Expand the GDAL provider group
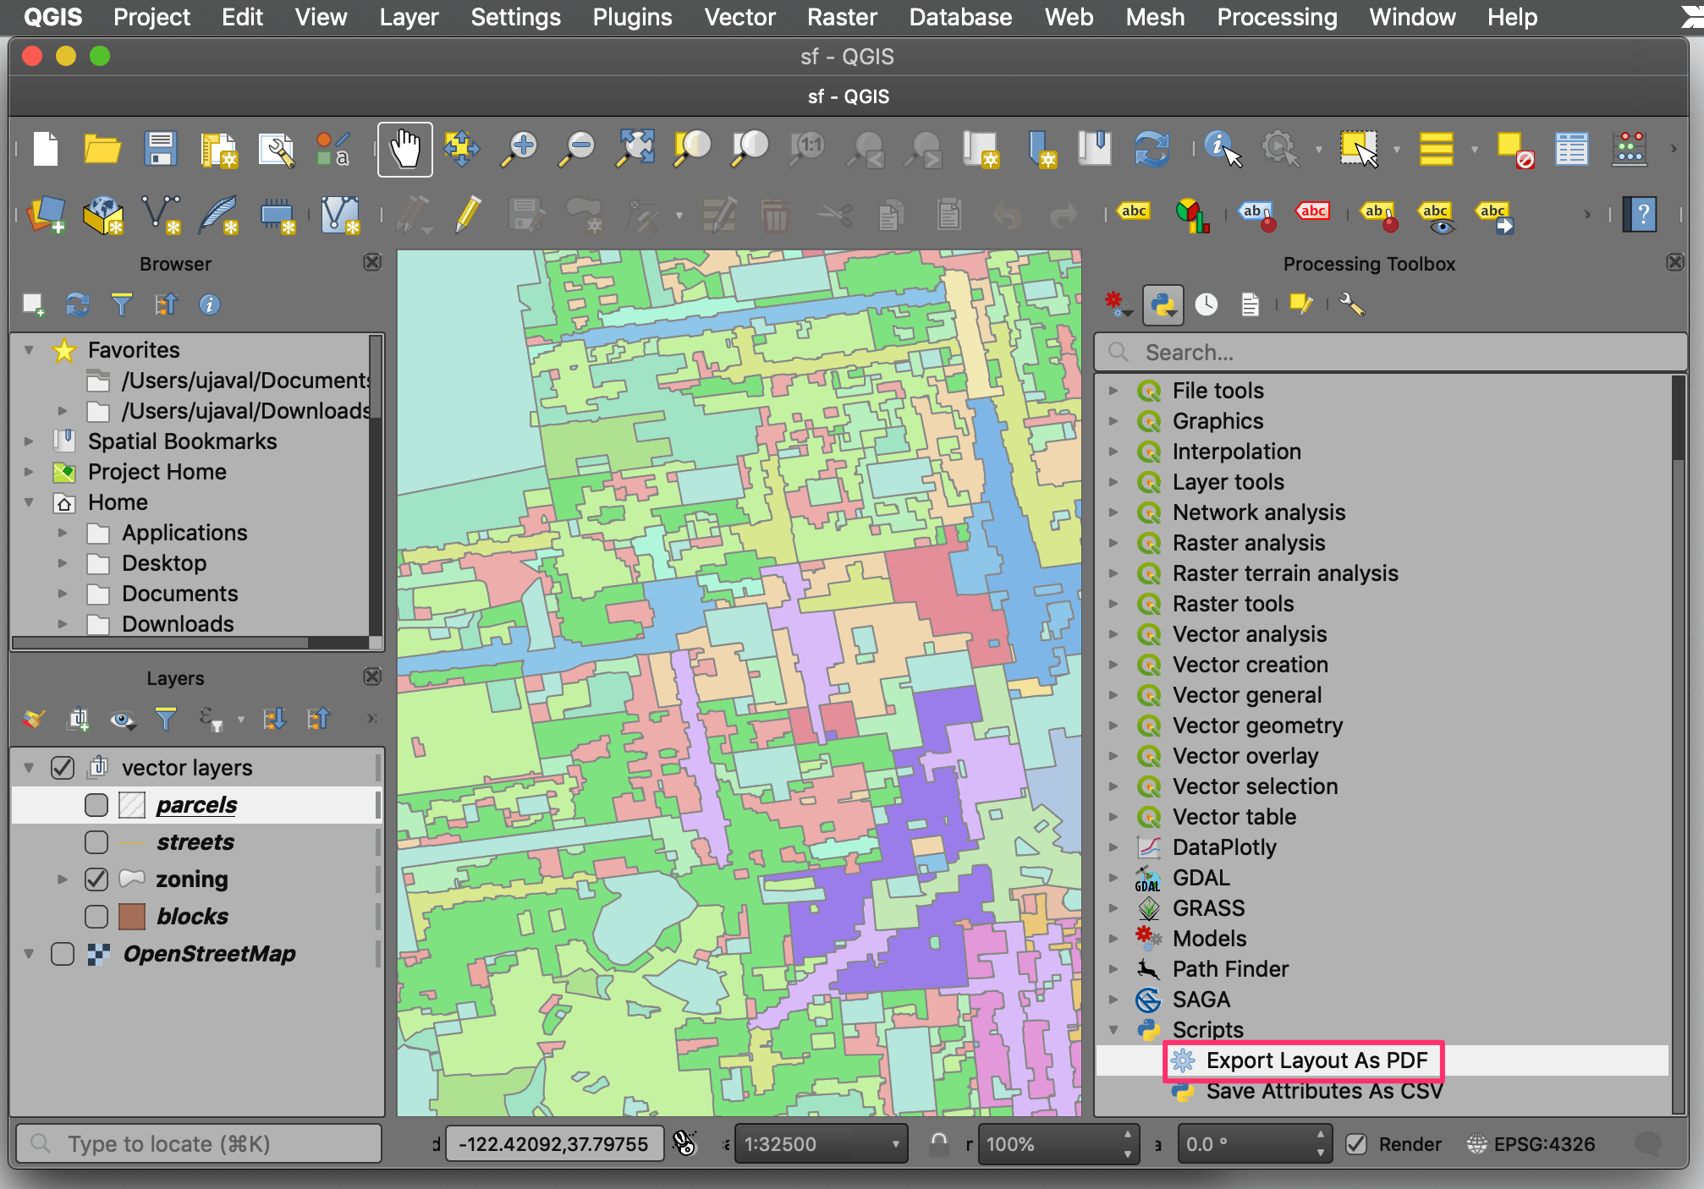Screen dimensions: 1704x1189 pyautogui.click(x=1114, y=878)
